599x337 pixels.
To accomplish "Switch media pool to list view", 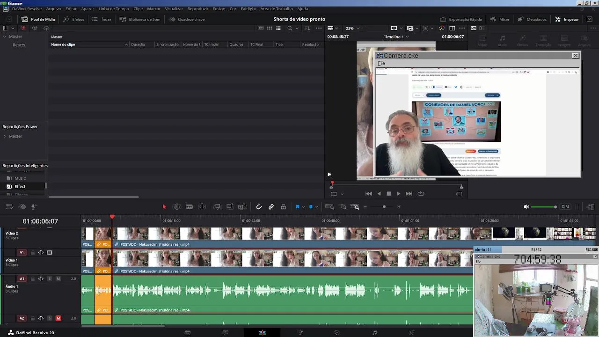I will click(x=278, y=28).
